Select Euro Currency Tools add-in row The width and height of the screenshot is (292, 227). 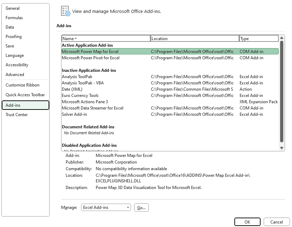click(170, 96)
